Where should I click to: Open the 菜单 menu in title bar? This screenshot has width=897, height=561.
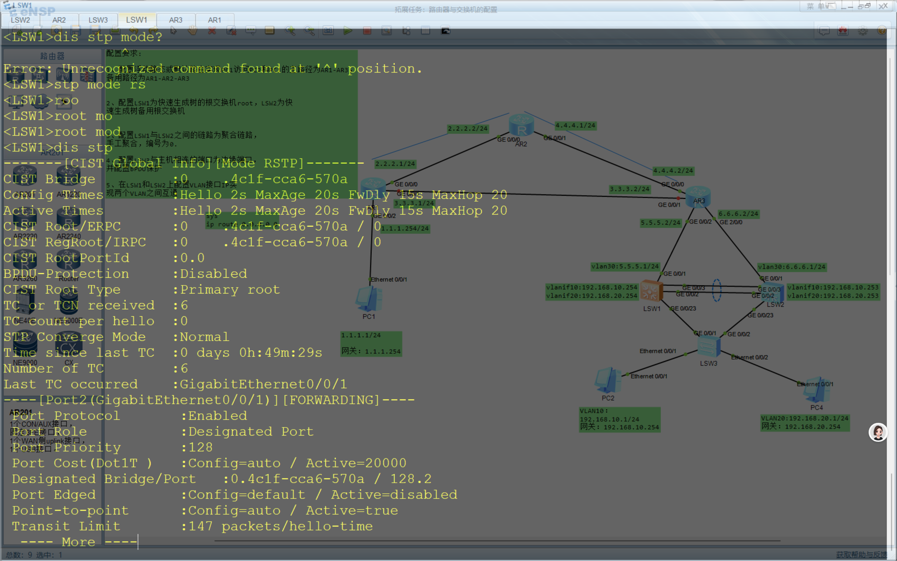pyautogui.click(x=815, y=6)
